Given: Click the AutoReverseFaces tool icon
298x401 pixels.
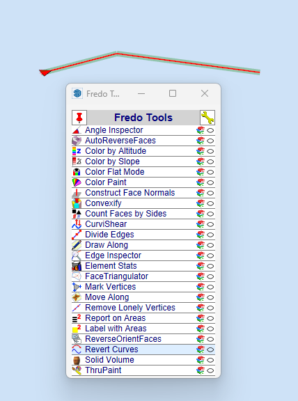Looking at the screenshot, I should click(77, 141).
